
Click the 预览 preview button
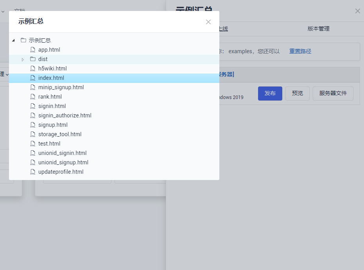(298, 94)
